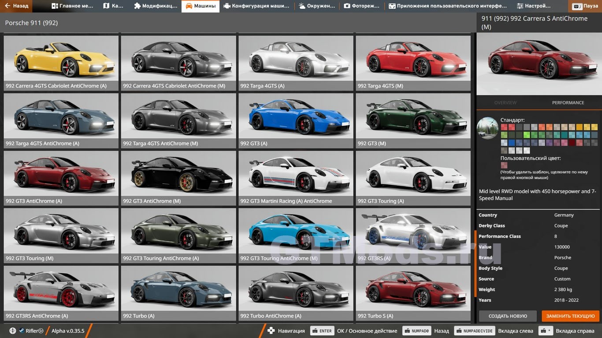Click the Создать новую button

(x=508, y=316)
